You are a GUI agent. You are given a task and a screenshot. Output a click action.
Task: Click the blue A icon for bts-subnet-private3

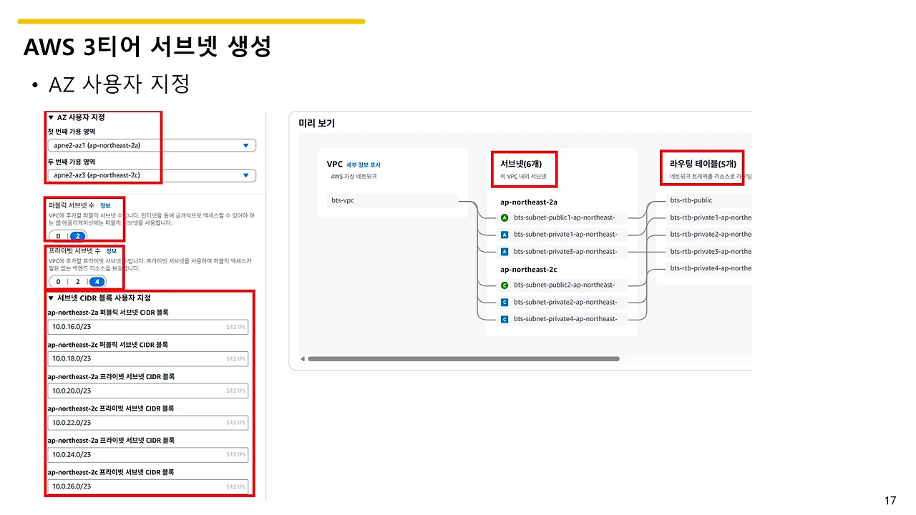tap(505, 251)
